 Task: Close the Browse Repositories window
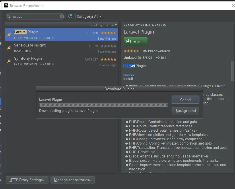pyautogui.click(x=233, y=5)
